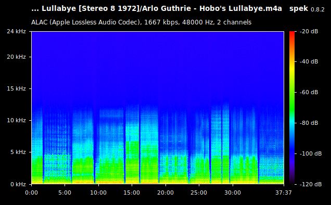Click the version number 0.8.2
Image resolution: width=331 pixels, height=205 pixels.
(x=317, y=9)
